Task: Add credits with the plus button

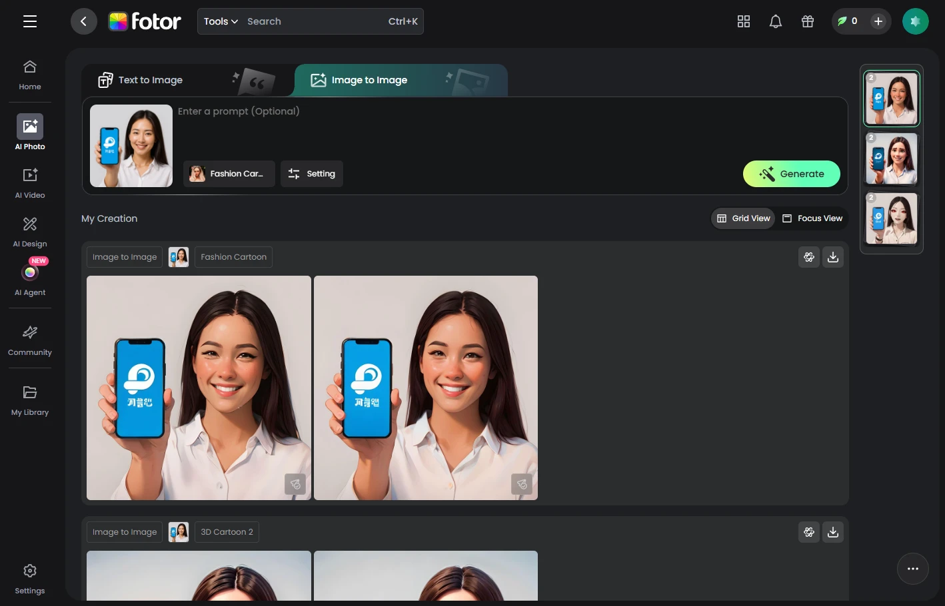Action: [878, 21]
